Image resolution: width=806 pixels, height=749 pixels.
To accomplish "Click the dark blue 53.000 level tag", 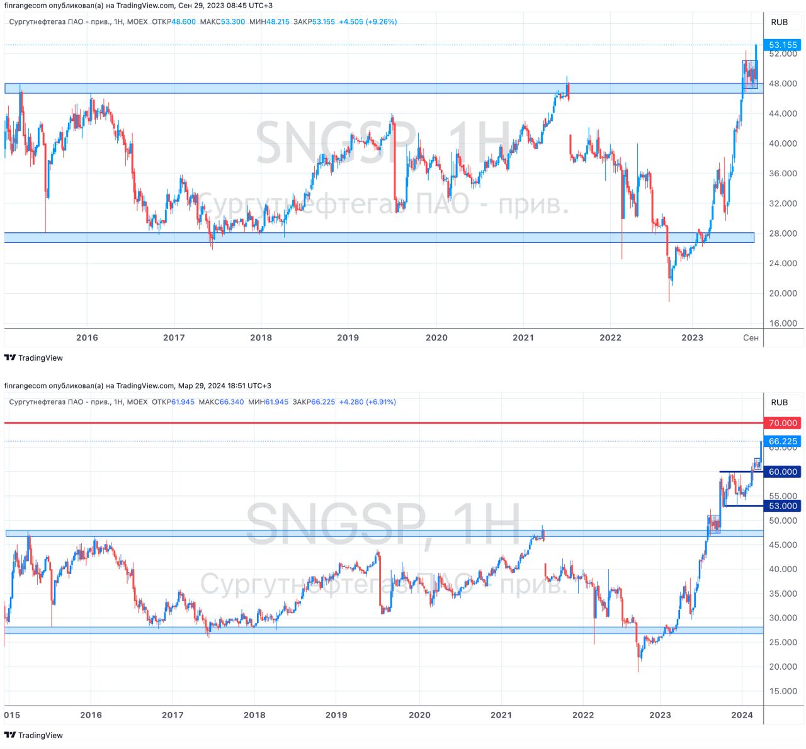I will [783, 506].
